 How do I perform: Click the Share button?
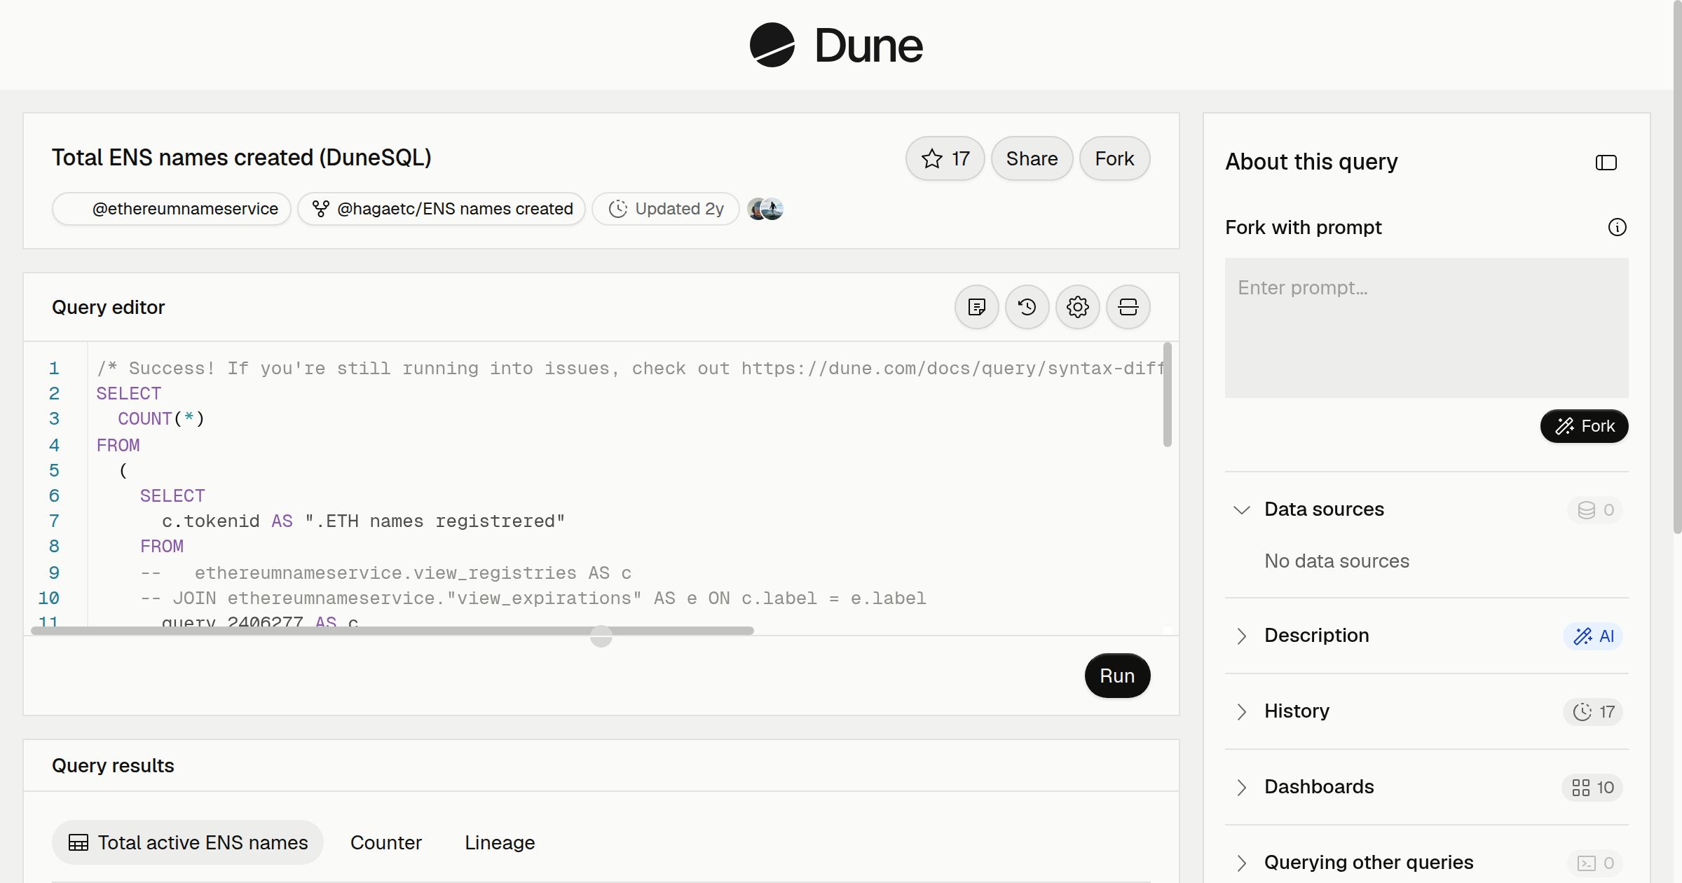(x=1032, y=158)
